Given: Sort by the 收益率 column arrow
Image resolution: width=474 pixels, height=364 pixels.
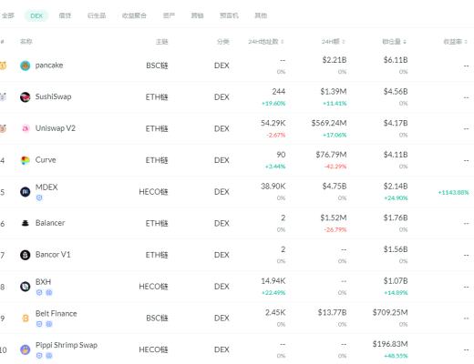Looking at the screenshot, I should (x=466, y=42).
